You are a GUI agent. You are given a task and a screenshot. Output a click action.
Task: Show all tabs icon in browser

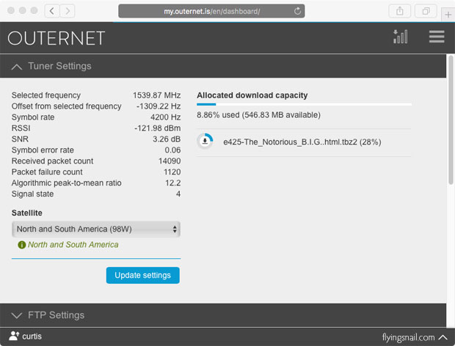(426, 11)
